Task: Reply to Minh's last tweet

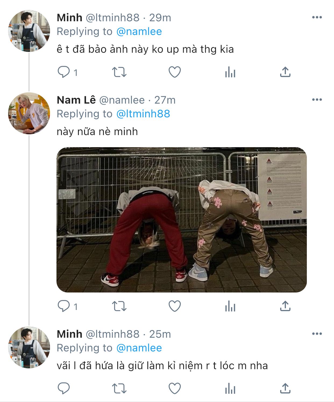Action: pyautogui.click(x=64, y=389)
